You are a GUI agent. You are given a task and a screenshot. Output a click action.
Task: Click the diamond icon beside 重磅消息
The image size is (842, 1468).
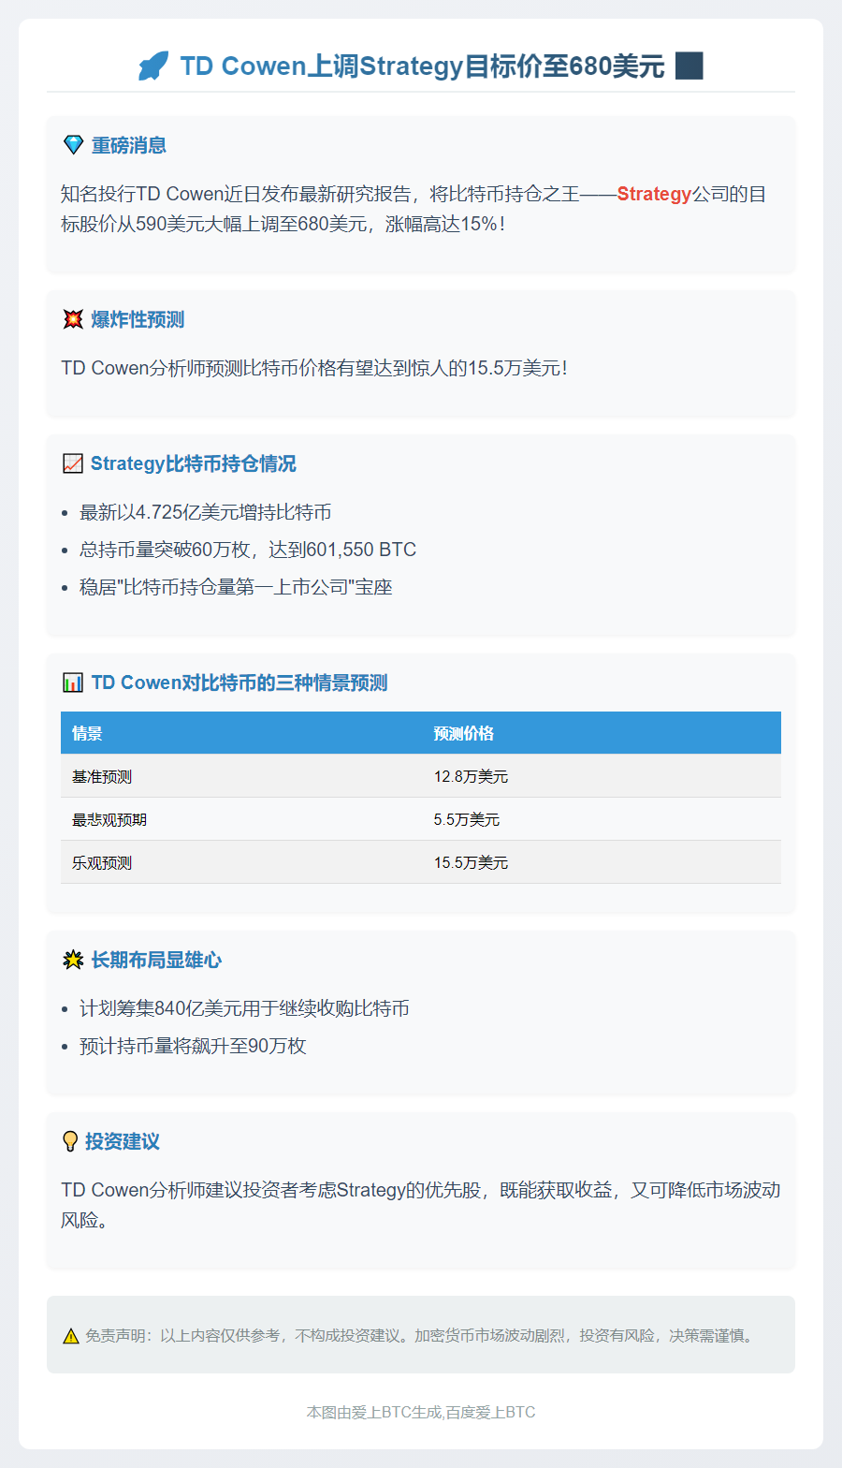(x=73, y=145)
